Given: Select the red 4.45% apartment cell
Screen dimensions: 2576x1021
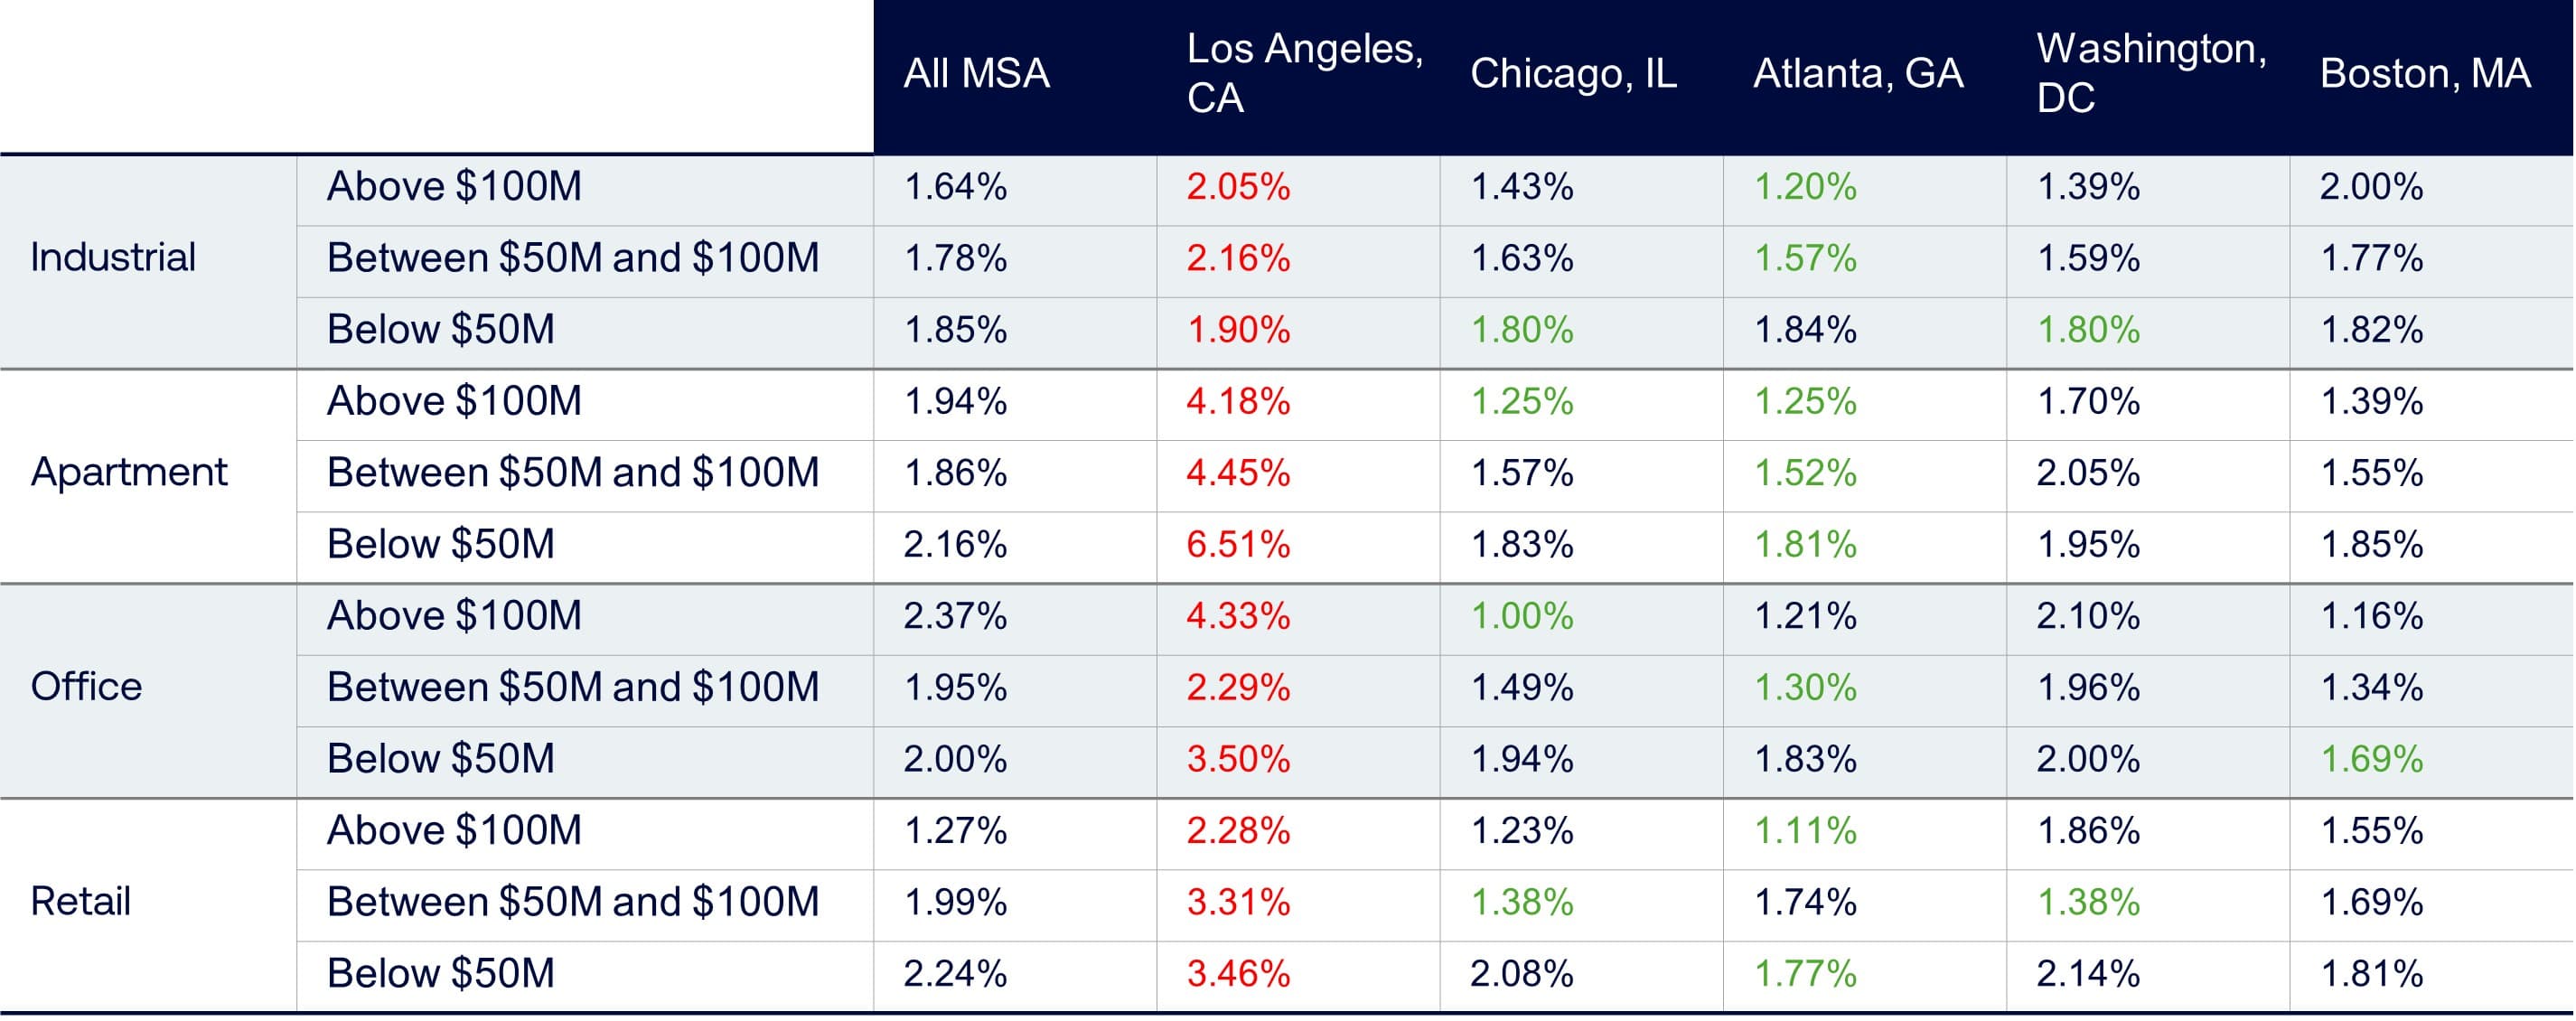Looking at the screenshot, I should [x=1238, y=473].
